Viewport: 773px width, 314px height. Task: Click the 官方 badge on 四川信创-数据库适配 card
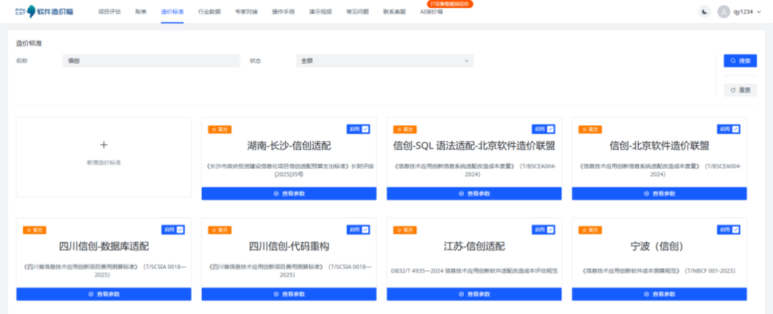click(x=34, y=230)
